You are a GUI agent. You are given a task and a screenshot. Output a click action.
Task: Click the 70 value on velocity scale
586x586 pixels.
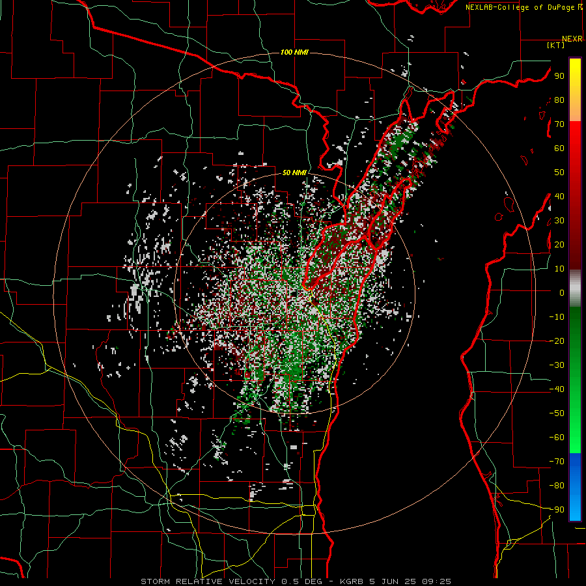559,124
